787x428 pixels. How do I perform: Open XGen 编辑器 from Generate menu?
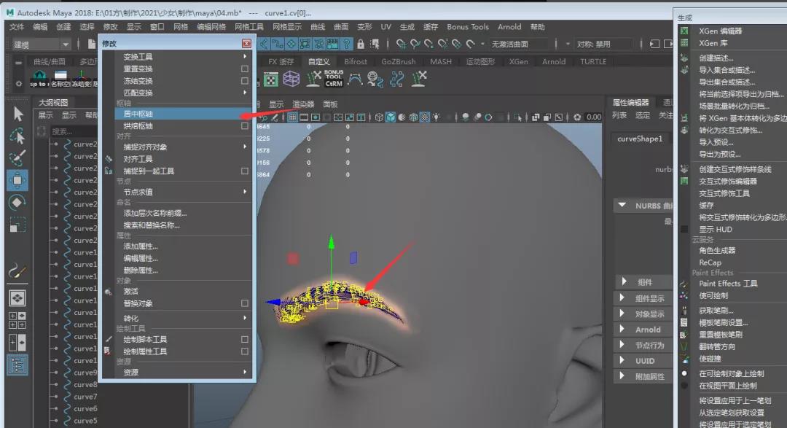720,31
